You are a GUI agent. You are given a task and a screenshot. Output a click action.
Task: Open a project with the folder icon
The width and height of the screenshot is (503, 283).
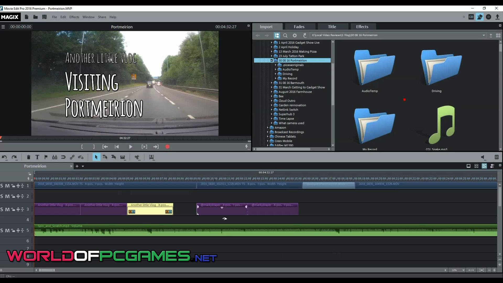35,17
